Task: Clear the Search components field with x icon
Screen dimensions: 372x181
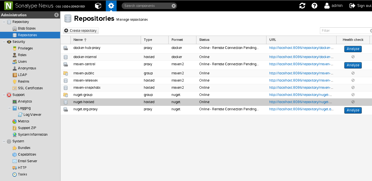Action: point(173,6)
